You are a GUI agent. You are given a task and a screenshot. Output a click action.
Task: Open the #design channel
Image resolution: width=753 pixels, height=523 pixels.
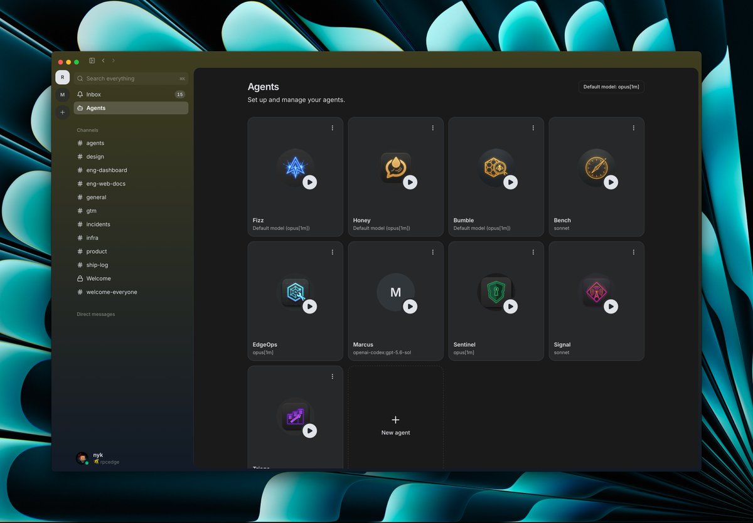[x=131, y=157]
